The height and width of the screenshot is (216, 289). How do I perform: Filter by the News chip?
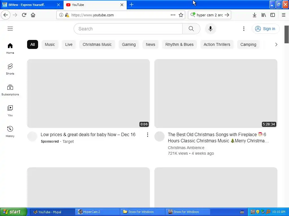[150, 44]
